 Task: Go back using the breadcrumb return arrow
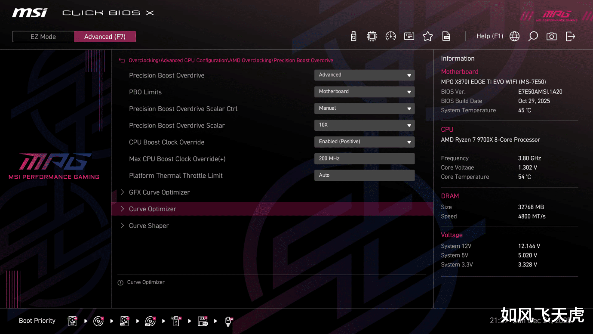click(122, 61)
